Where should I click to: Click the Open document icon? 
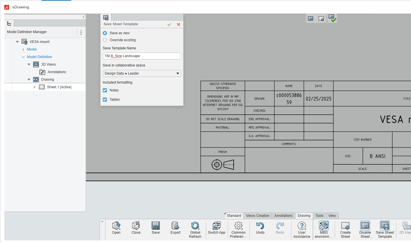click(x=116, y=226)
